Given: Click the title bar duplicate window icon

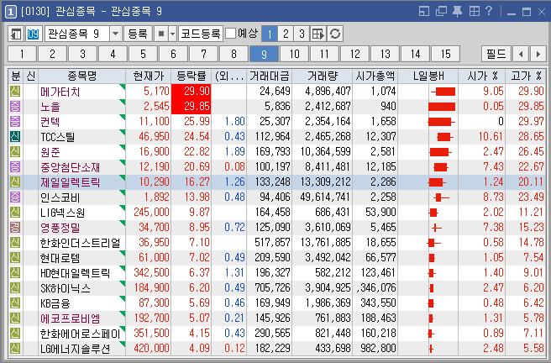Looking at the screenshot, I should (x=441, y=12).
